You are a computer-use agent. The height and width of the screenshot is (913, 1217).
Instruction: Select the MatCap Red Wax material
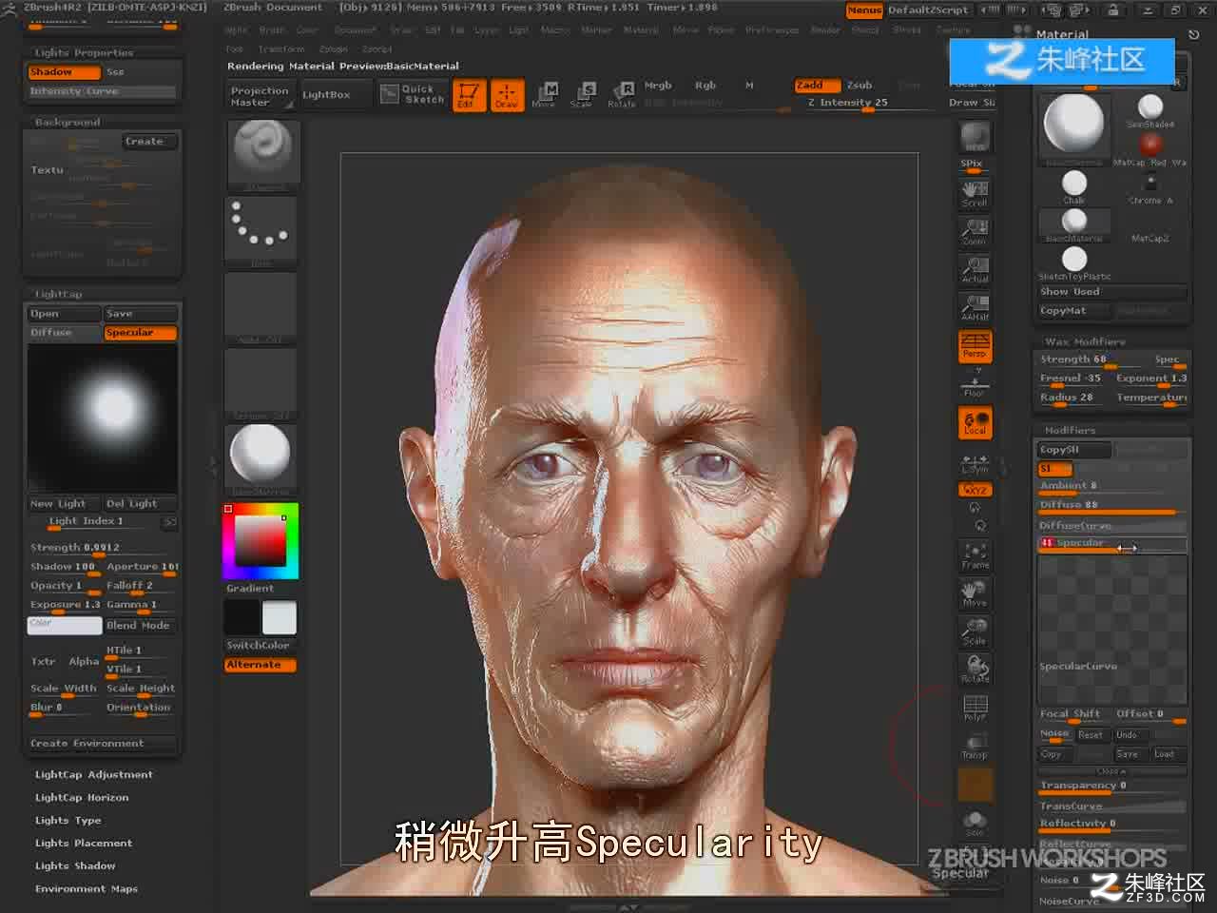[1150, 148]
